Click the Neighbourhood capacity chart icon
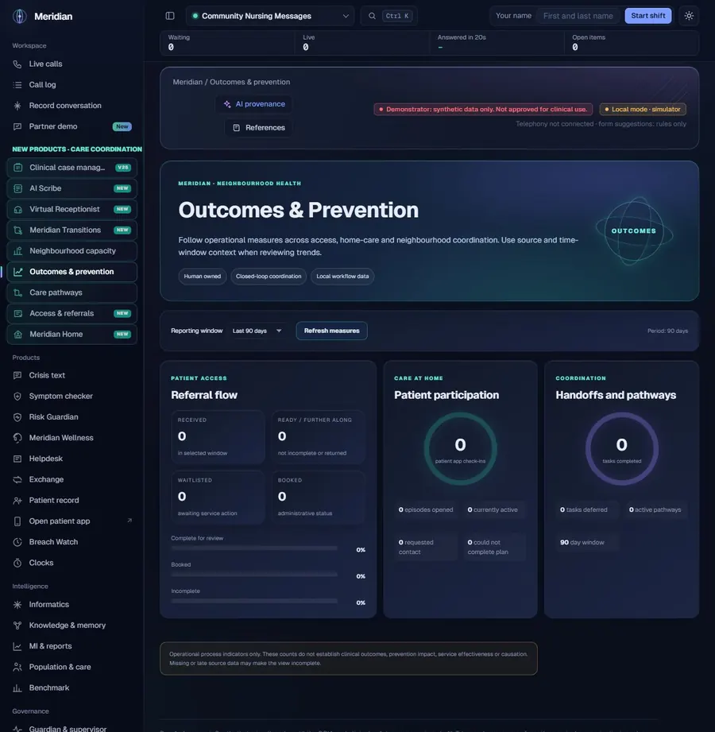This screenshot has height=732, width=715. [17, 251]
